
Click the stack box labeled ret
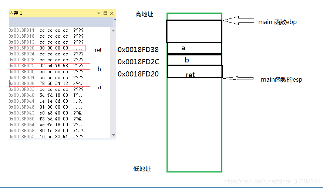(195, 72)
